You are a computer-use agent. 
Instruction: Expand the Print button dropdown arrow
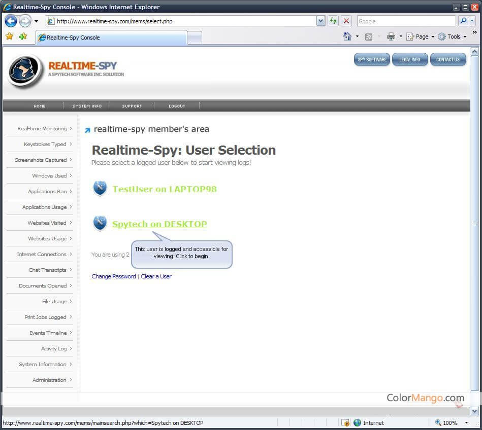point(401,36)
